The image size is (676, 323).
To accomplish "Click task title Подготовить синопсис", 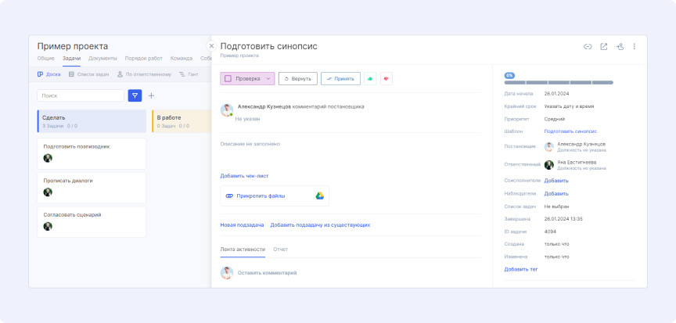I will pos(268,46).
